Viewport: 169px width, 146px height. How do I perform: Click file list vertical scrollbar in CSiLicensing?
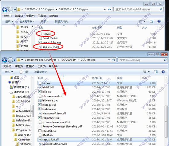tap(166, 121)
